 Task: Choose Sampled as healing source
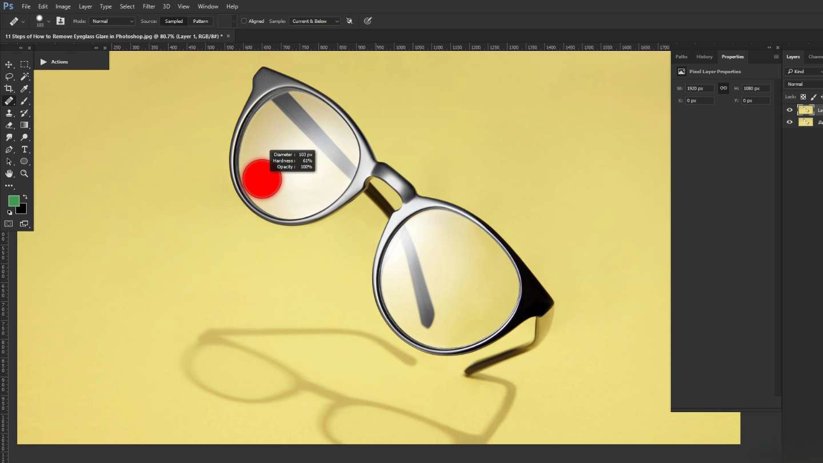(174, 21)
